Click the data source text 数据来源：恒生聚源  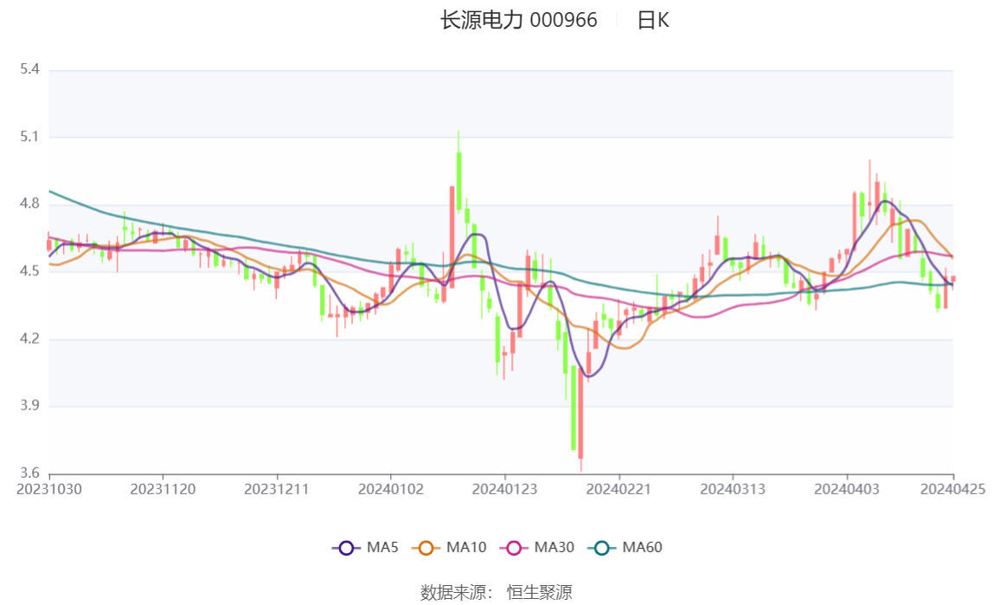point(497,592)
